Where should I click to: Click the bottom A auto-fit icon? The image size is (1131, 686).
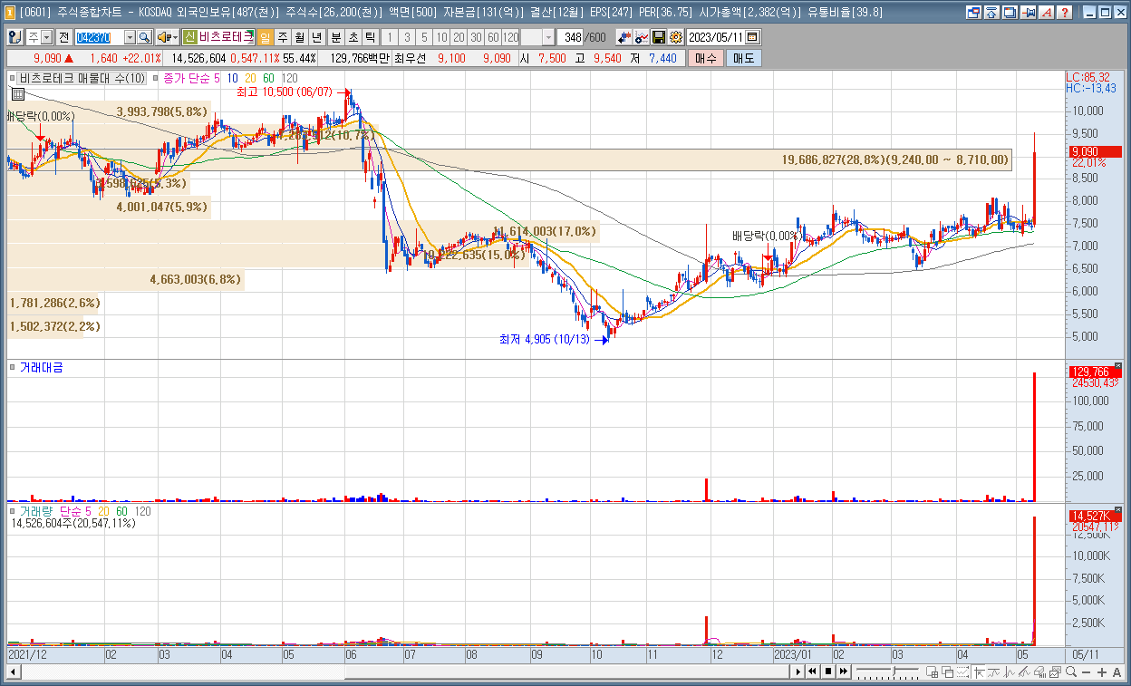(x=1116, y=672)
